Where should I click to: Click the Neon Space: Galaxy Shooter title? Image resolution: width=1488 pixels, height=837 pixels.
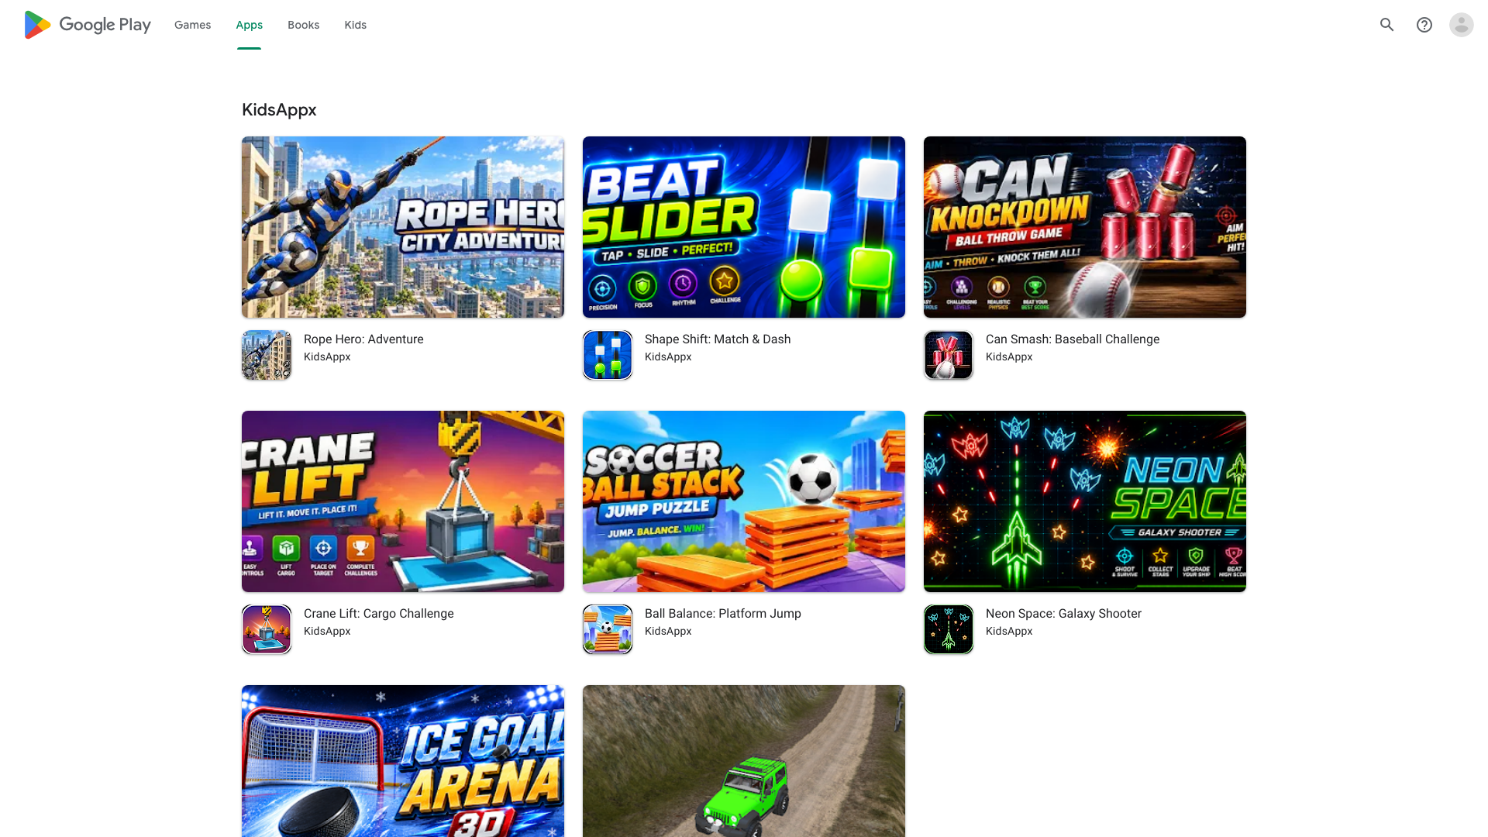point(1063,614)
